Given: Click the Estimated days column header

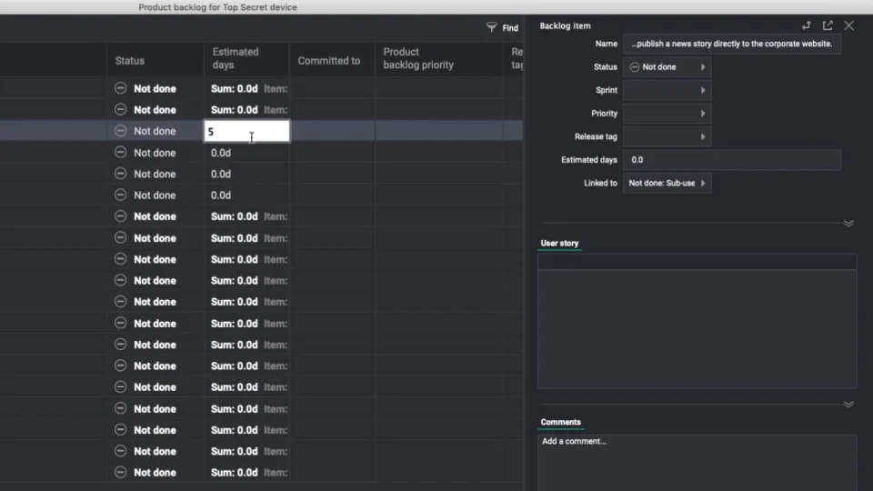Looking at the screenshot, I should click(x=236, y=58).
